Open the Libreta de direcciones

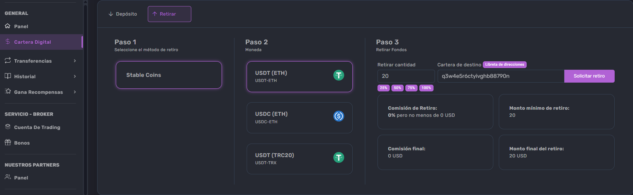(505, 64)
